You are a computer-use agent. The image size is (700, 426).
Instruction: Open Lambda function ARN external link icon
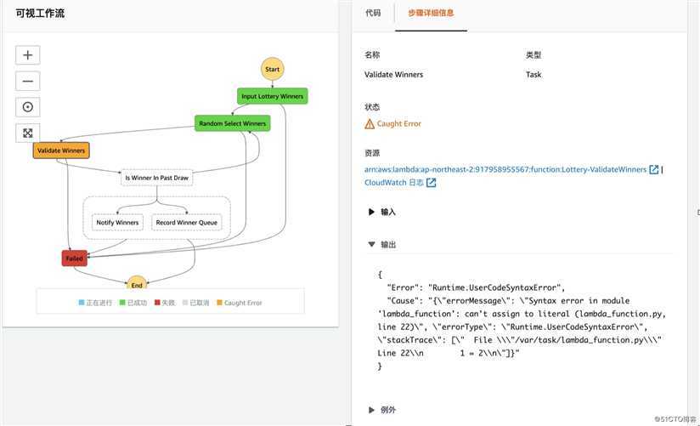653,169
